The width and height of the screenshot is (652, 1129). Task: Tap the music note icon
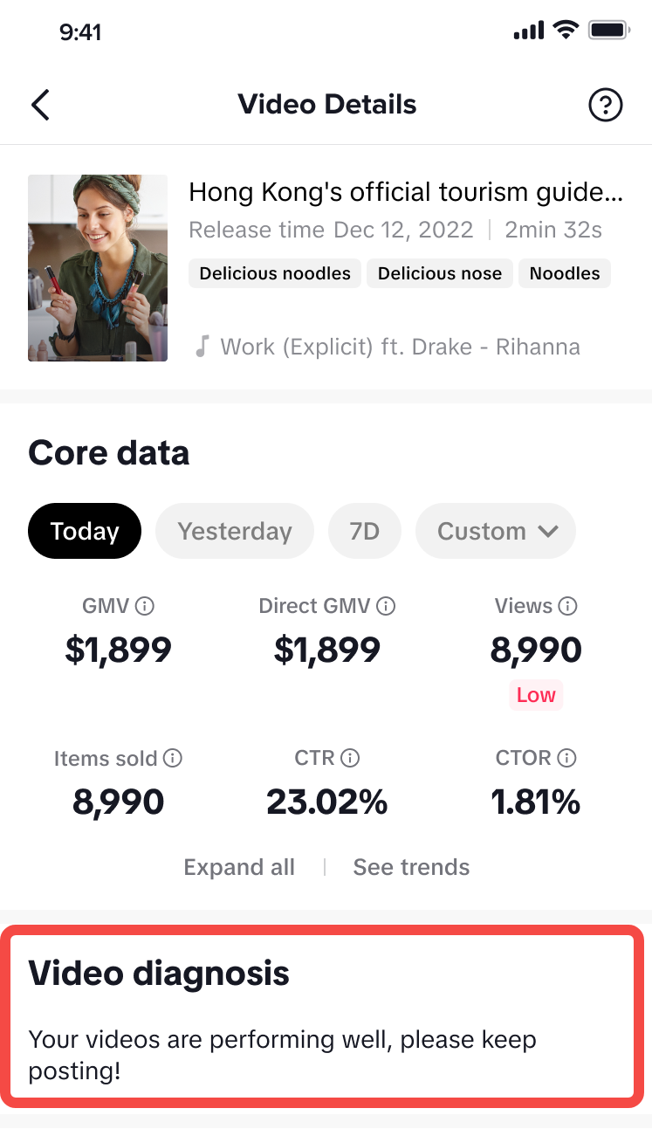[x=202, y=347]
